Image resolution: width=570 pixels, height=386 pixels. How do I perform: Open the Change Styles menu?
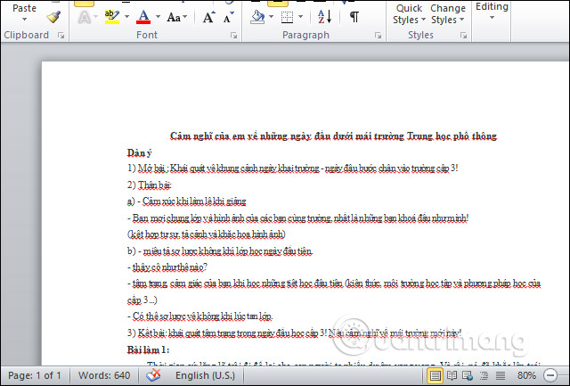(448, 14)
